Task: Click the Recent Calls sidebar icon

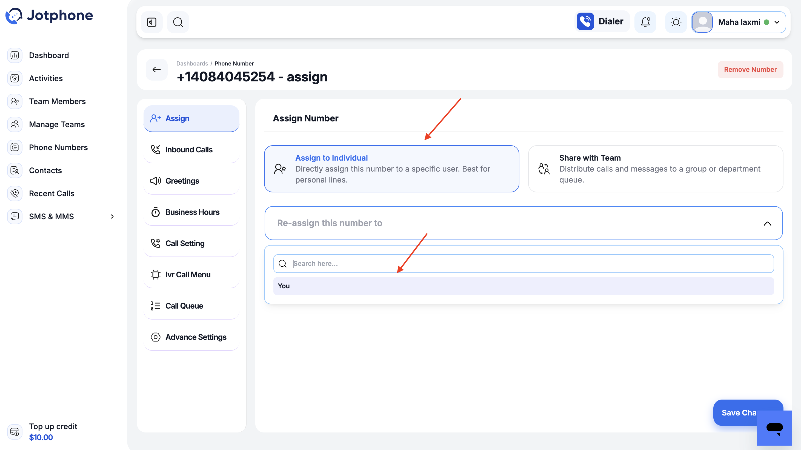Action: click(x=15, y=193)
